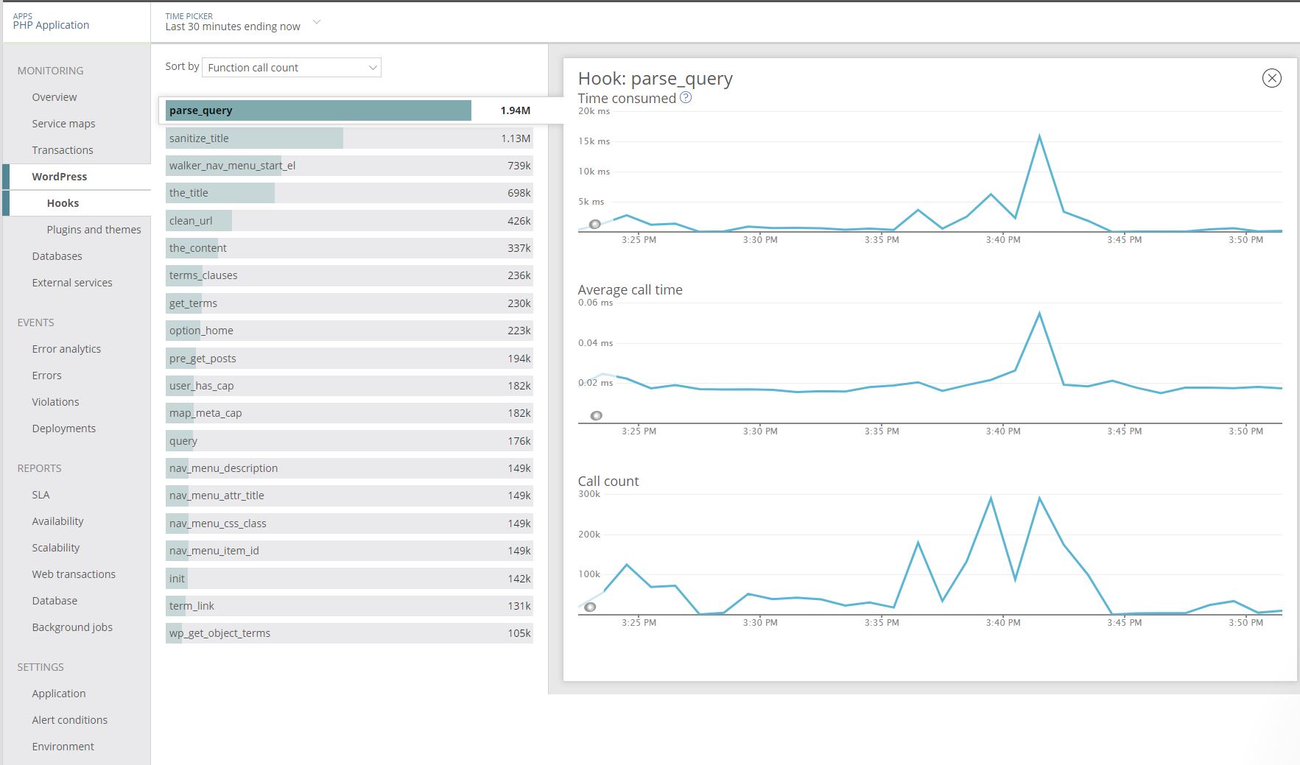Click the Time consumed help icon
The width and height of the screenshot is (1300, 765).
click(x=686, y=98)
